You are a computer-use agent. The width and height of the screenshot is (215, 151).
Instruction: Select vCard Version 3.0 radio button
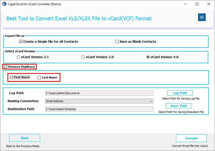coord(83,57)
